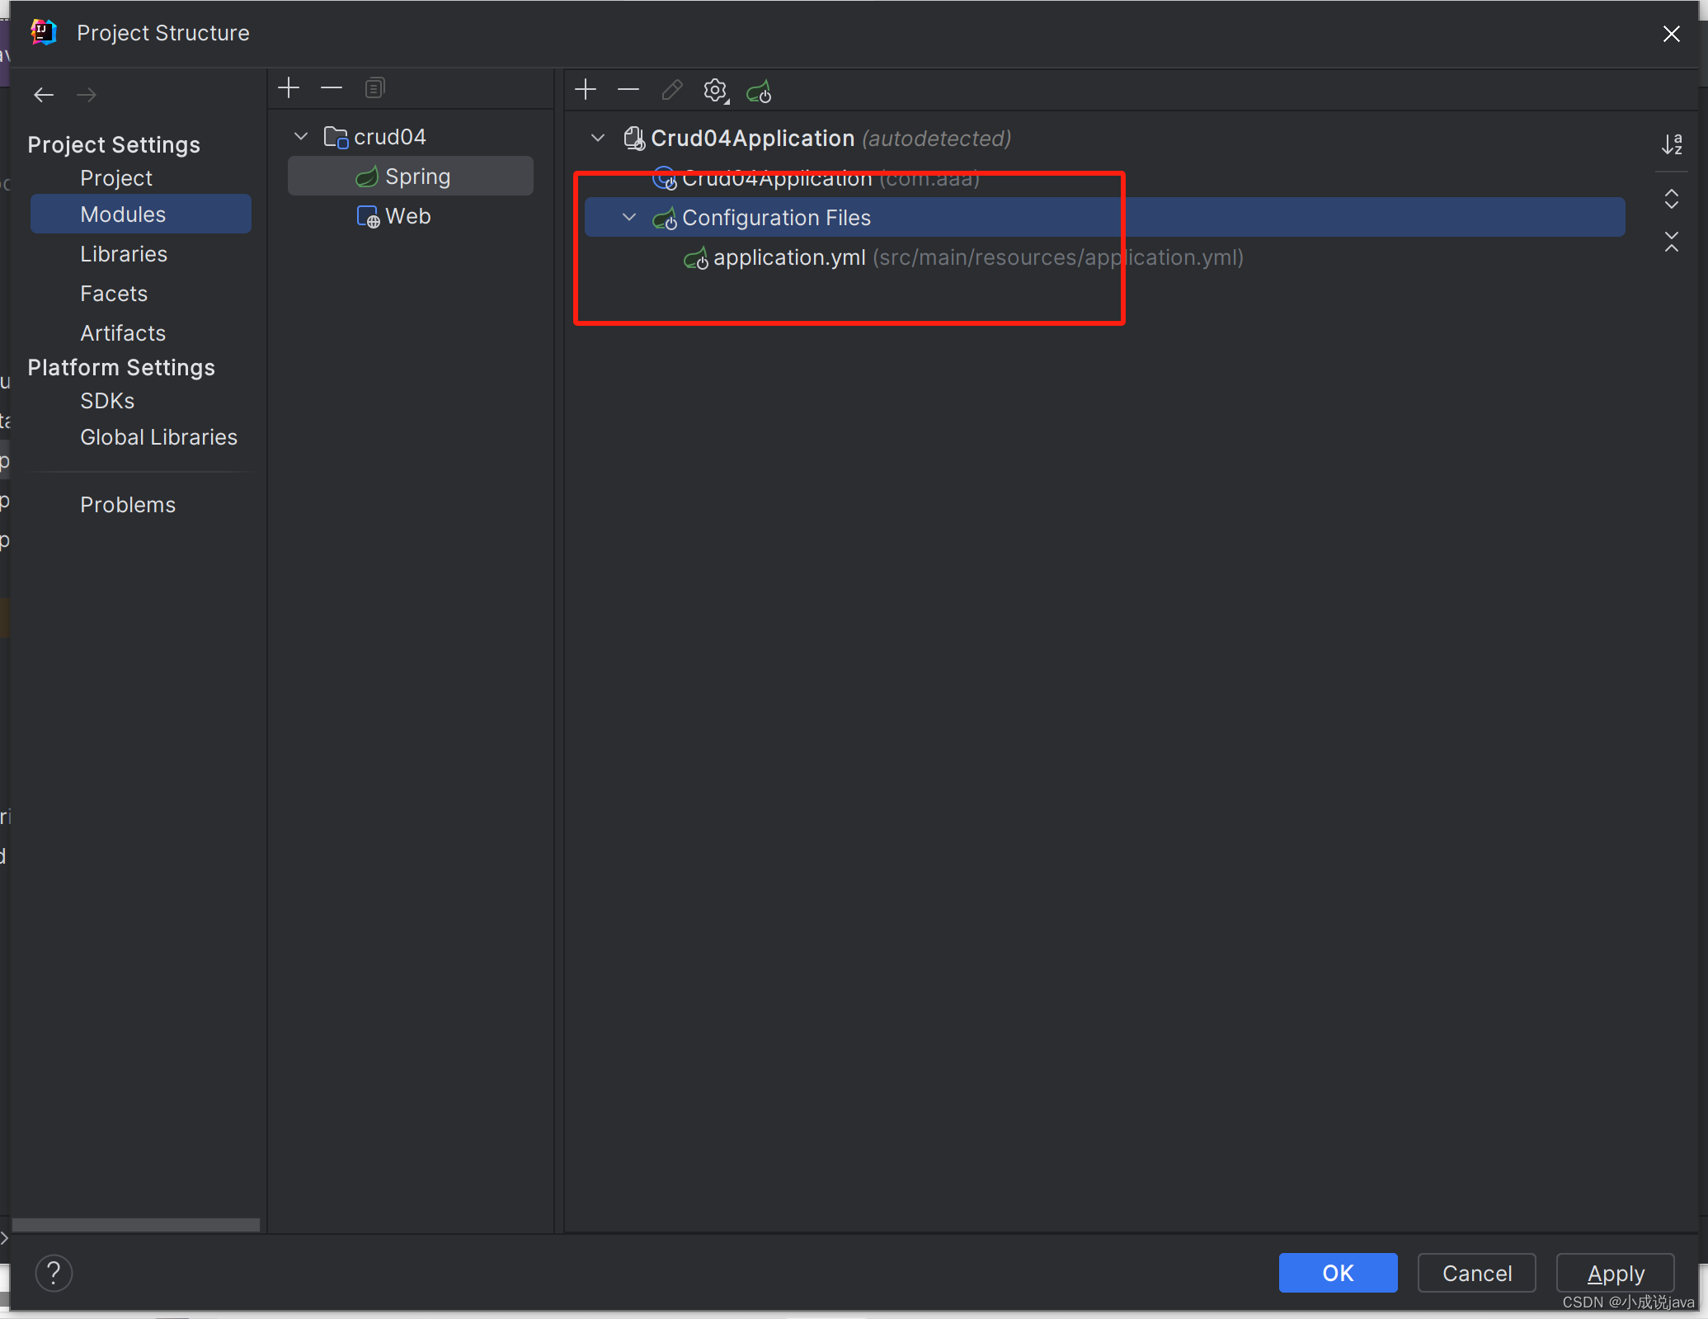Remove the selected Spring context
1708x1319 pixels.
coord(628,90)
